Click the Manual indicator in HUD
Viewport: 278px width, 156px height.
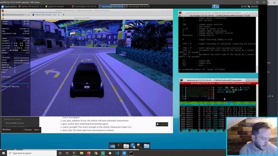click(x=15, y=70)
